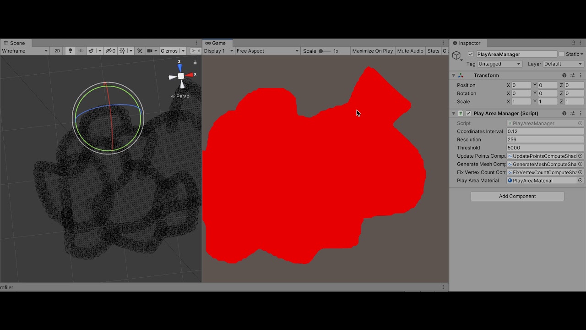Toggle scene lighting with the lightbulb icon
Viewport: 586px width, 330px height.
(70, 51)
